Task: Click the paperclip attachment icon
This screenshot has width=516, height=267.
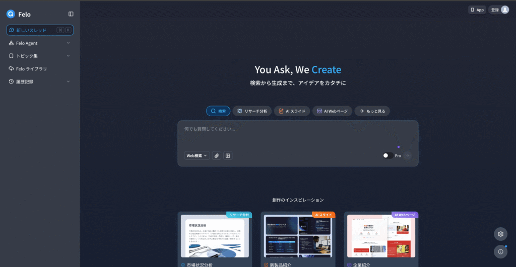Action: (x=216, y=156)
